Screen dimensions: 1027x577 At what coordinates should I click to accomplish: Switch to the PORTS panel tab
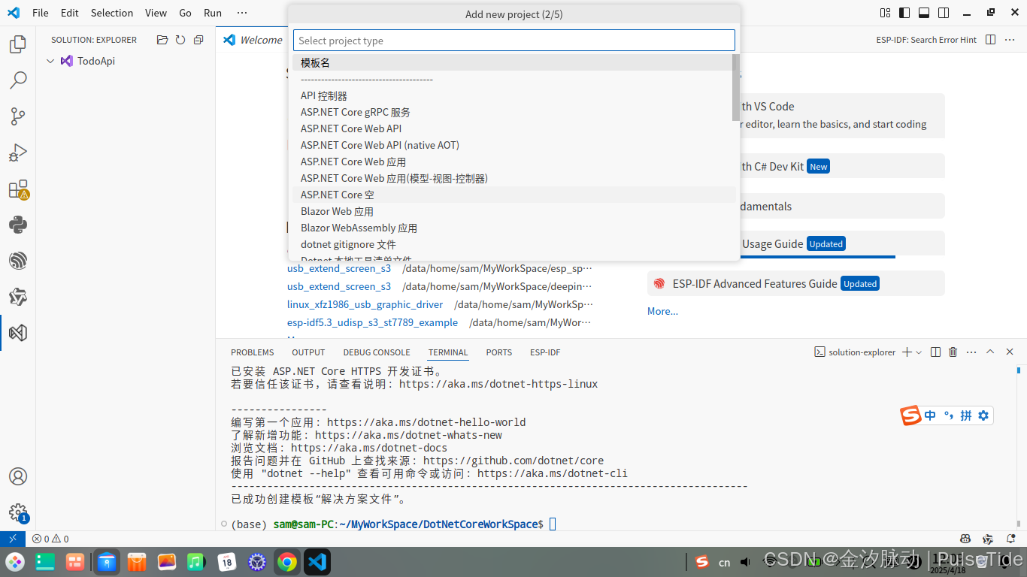point(499,352)
